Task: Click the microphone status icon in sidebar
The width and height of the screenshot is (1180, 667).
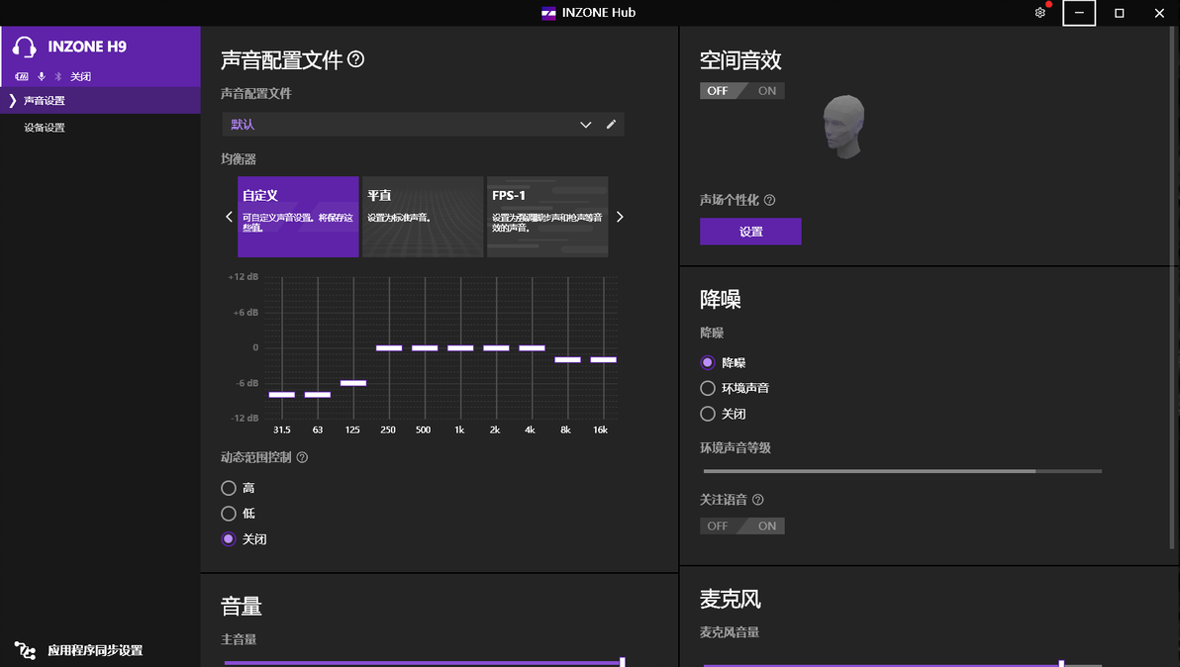Action: tap(42, 77)
